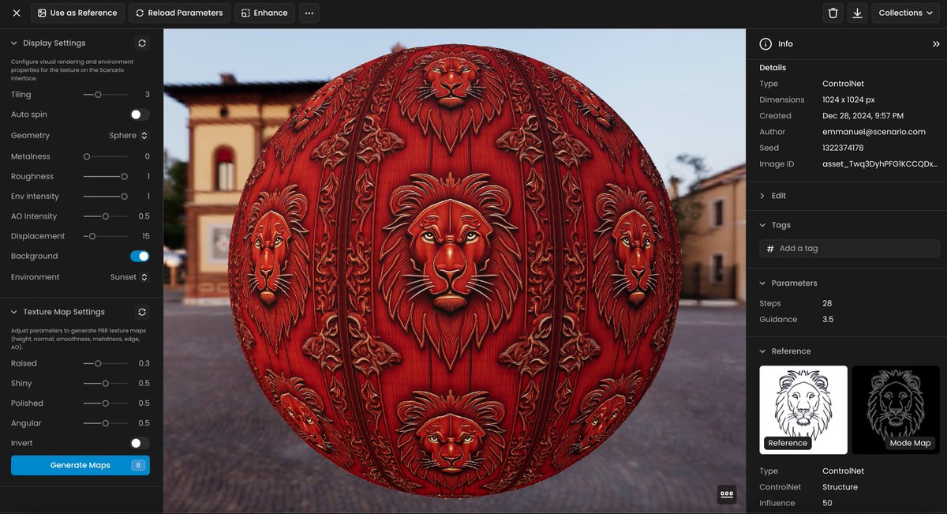Adjust the Shiny slider
947x514 pixels.
[x=106, y=383]
